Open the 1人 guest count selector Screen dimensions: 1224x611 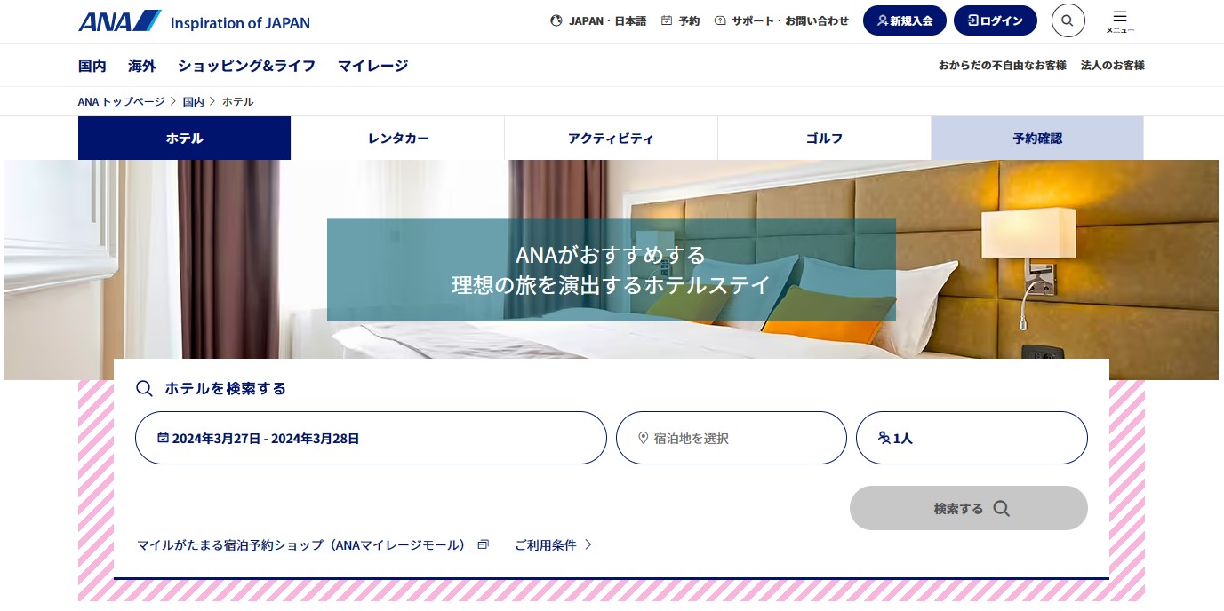point(971,437)
